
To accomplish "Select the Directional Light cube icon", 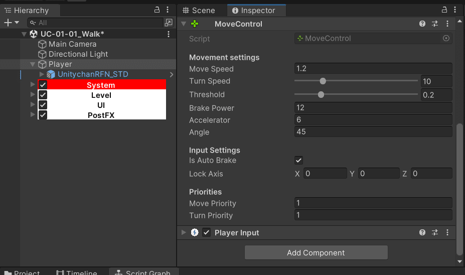I will pyautogui.click(x=42, y=54).
